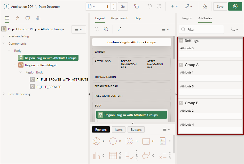Click the Go button
244x164 pixels.
point(123,6)
